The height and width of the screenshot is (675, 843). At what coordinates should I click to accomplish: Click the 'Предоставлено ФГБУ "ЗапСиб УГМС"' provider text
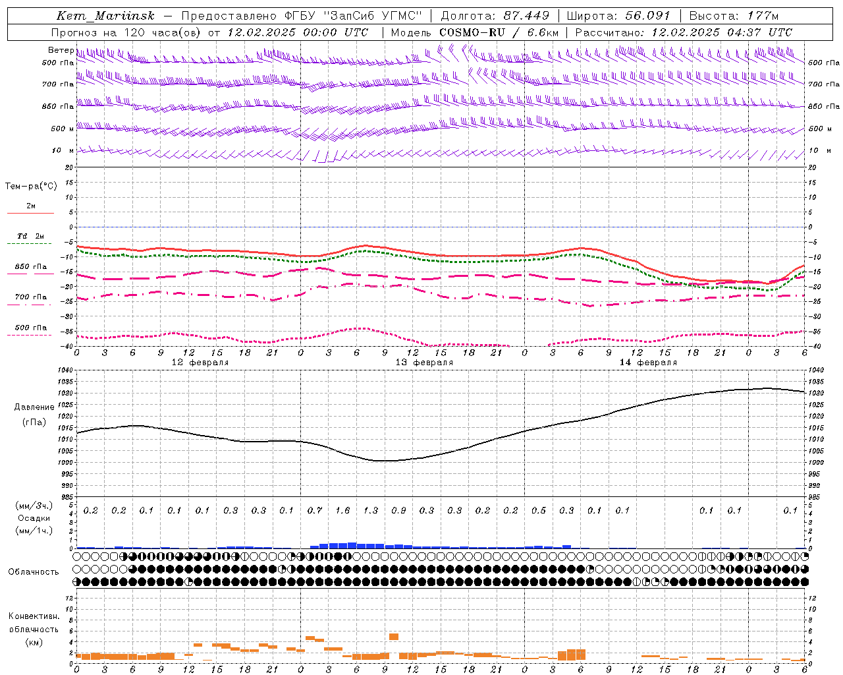(x=301, y=16)
